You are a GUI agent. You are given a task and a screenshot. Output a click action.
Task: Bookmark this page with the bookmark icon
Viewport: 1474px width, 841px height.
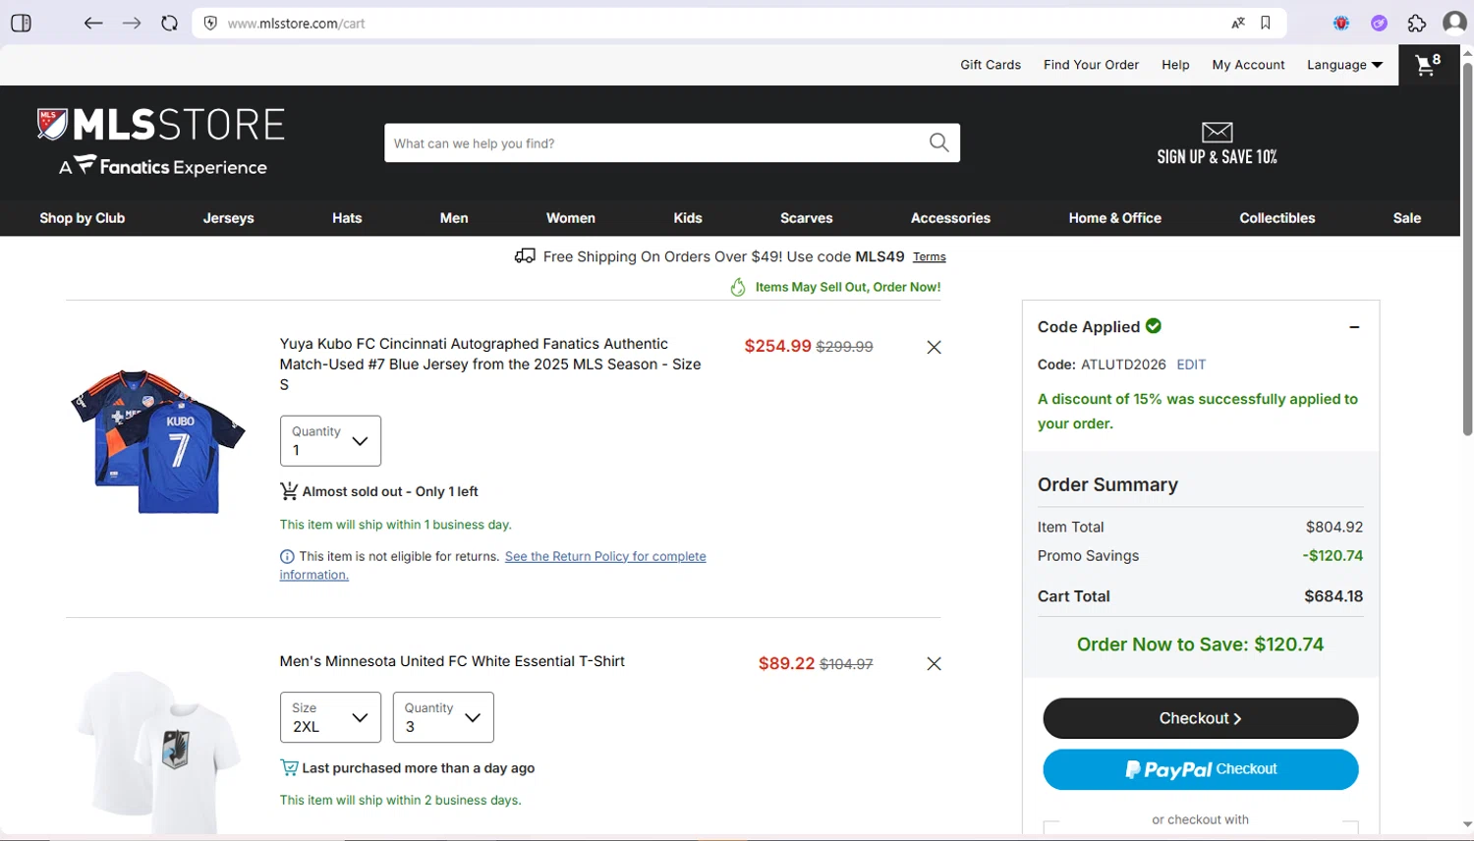coord(1266,23)
